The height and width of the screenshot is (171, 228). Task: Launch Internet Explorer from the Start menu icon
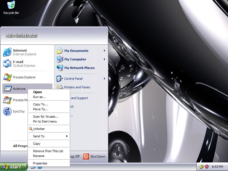[7, 52]
